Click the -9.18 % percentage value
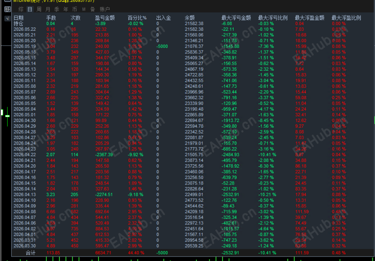The height and width of the screenshot is (261, 375). click(135, 195)
